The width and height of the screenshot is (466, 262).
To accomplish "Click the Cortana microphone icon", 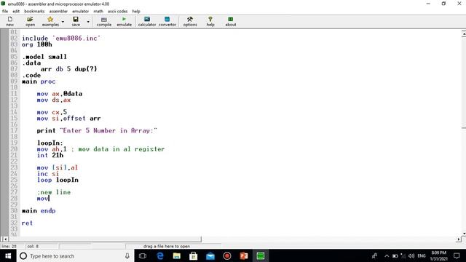I will point(127,255).
